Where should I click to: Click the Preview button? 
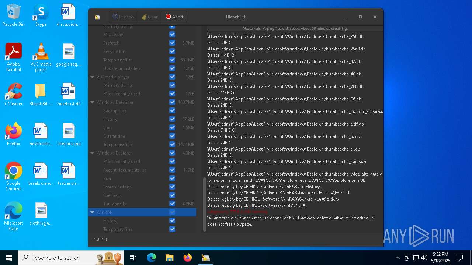(x=124, y=17)
